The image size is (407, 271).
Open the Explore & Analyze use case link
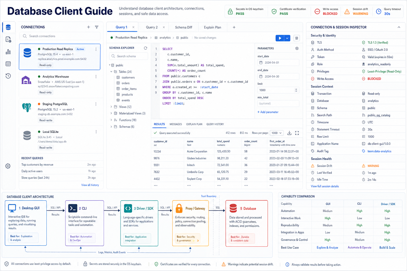pos(328,248)
